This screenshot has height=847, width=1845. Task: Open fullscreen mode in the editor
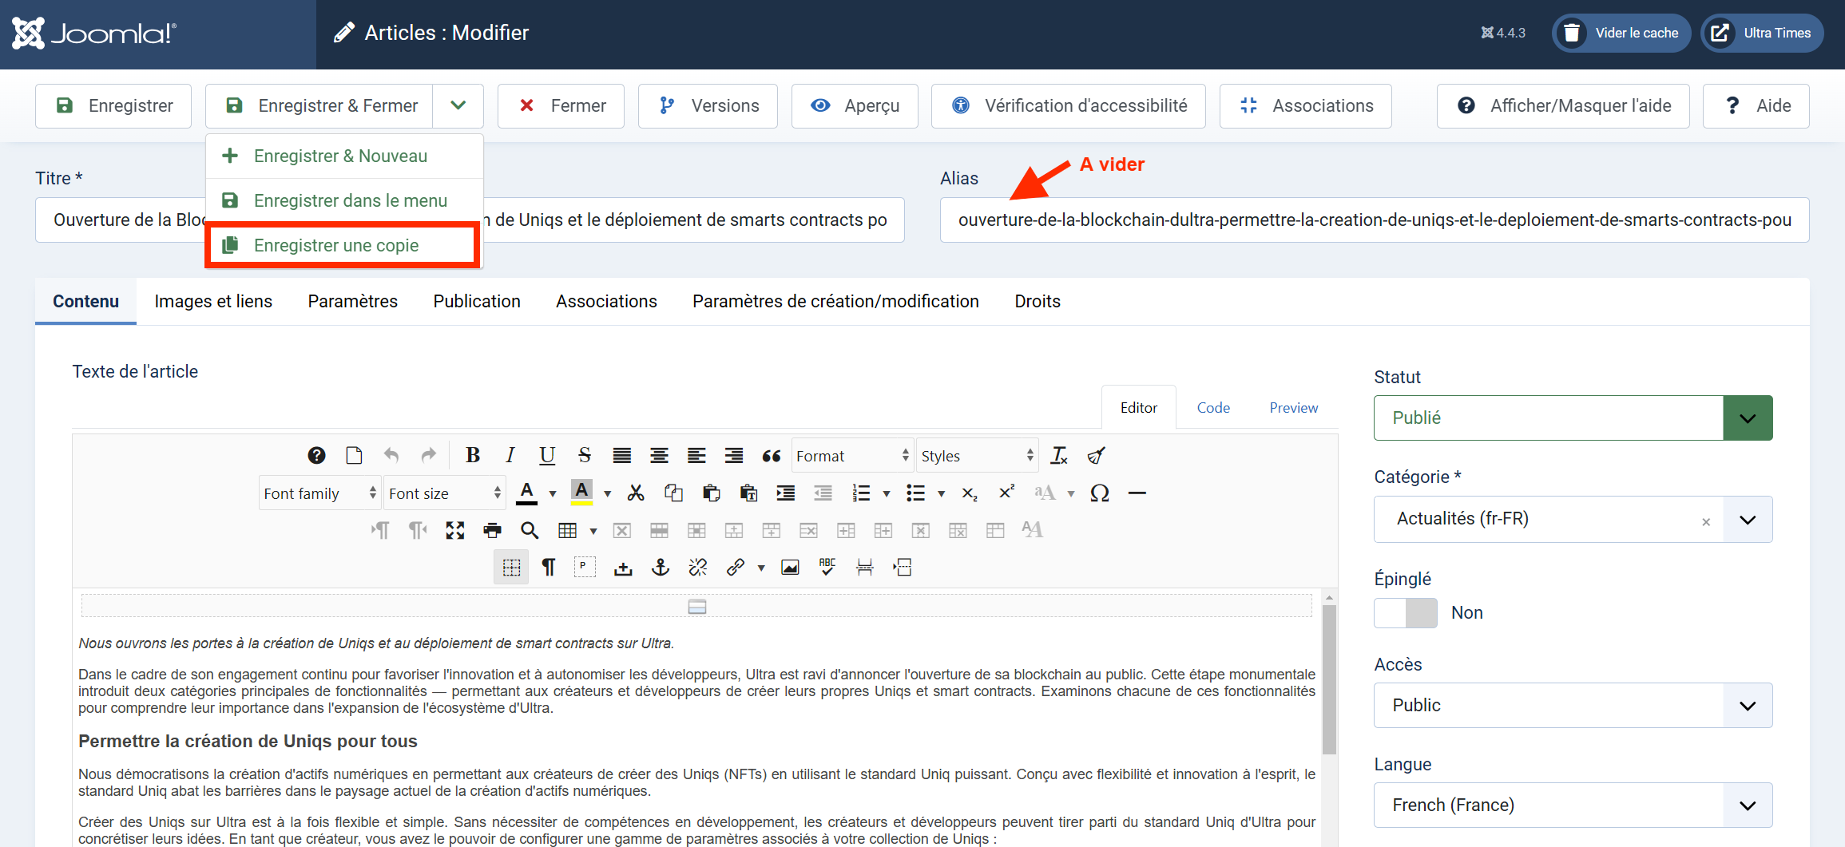coord(455,530)
